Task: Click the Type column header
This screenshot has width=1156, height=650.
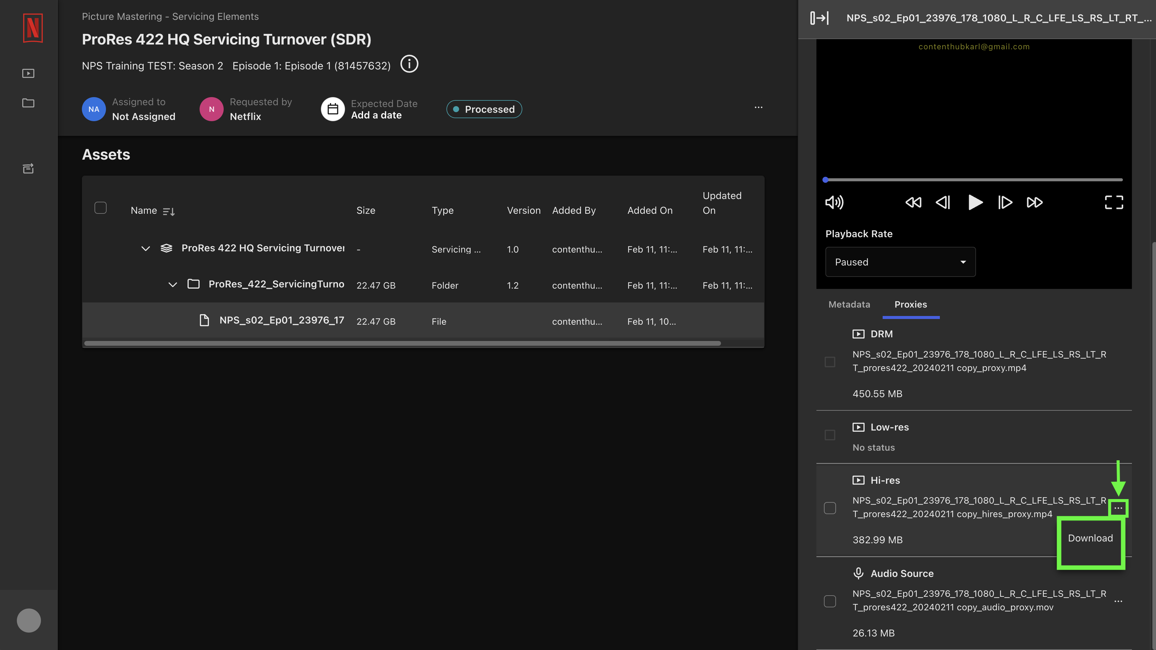Action: 443,211
